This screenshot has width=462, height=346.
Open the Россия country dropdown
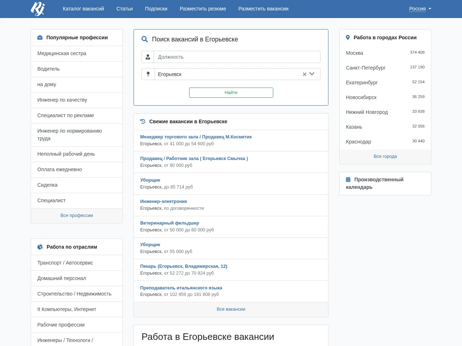420,9
